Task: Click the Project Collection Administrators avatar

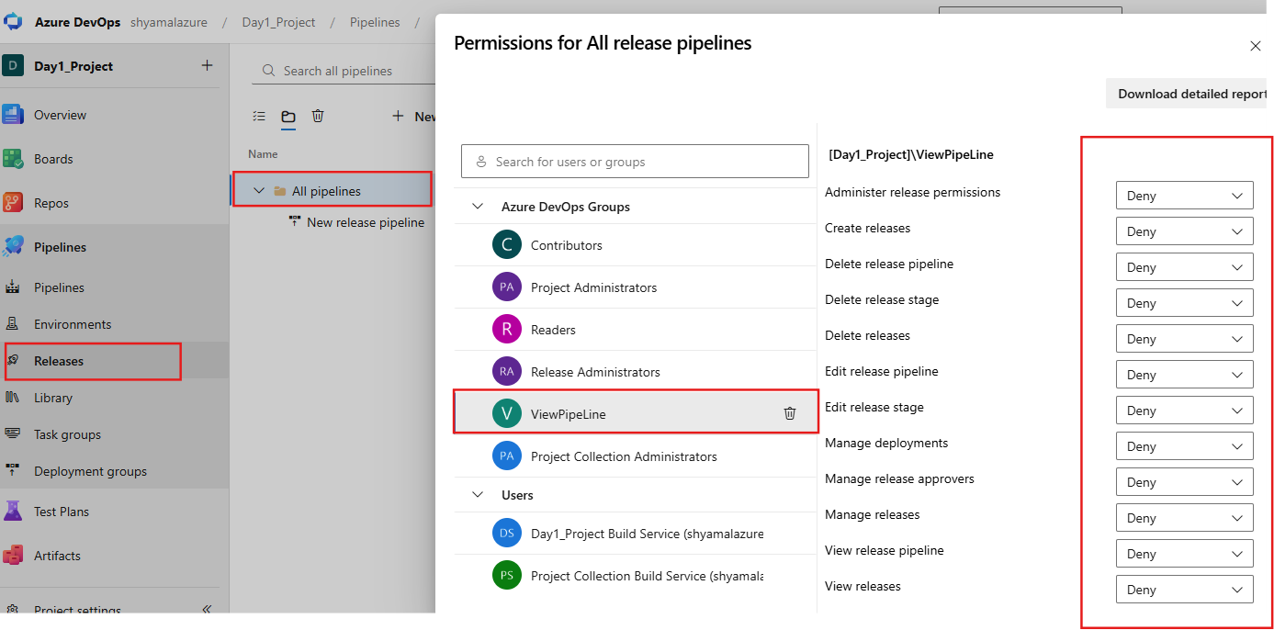Action: point(507,456)
